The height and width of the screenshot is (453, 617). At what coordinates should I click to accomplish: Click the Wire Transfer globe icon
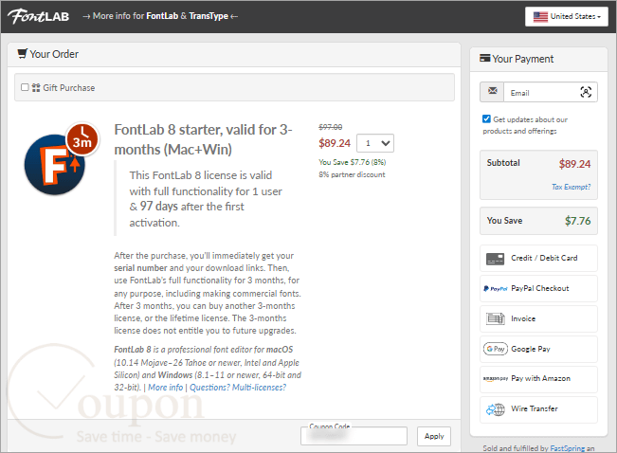pyautogui.click(x=496, y=409)
